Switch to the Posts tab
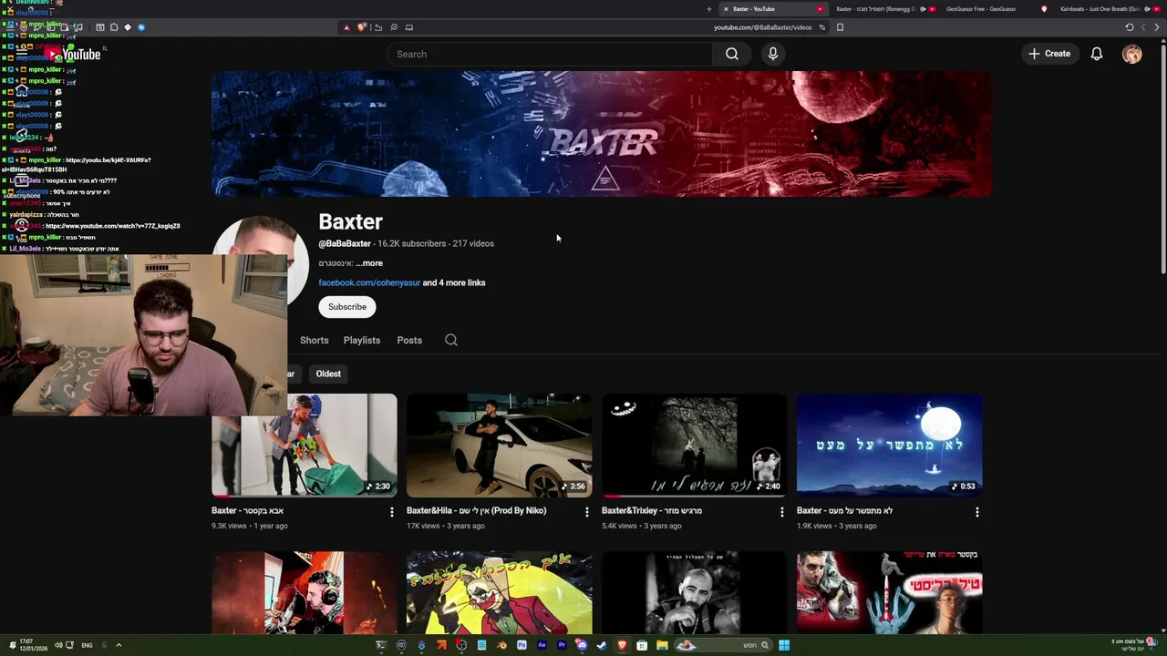 409,340
